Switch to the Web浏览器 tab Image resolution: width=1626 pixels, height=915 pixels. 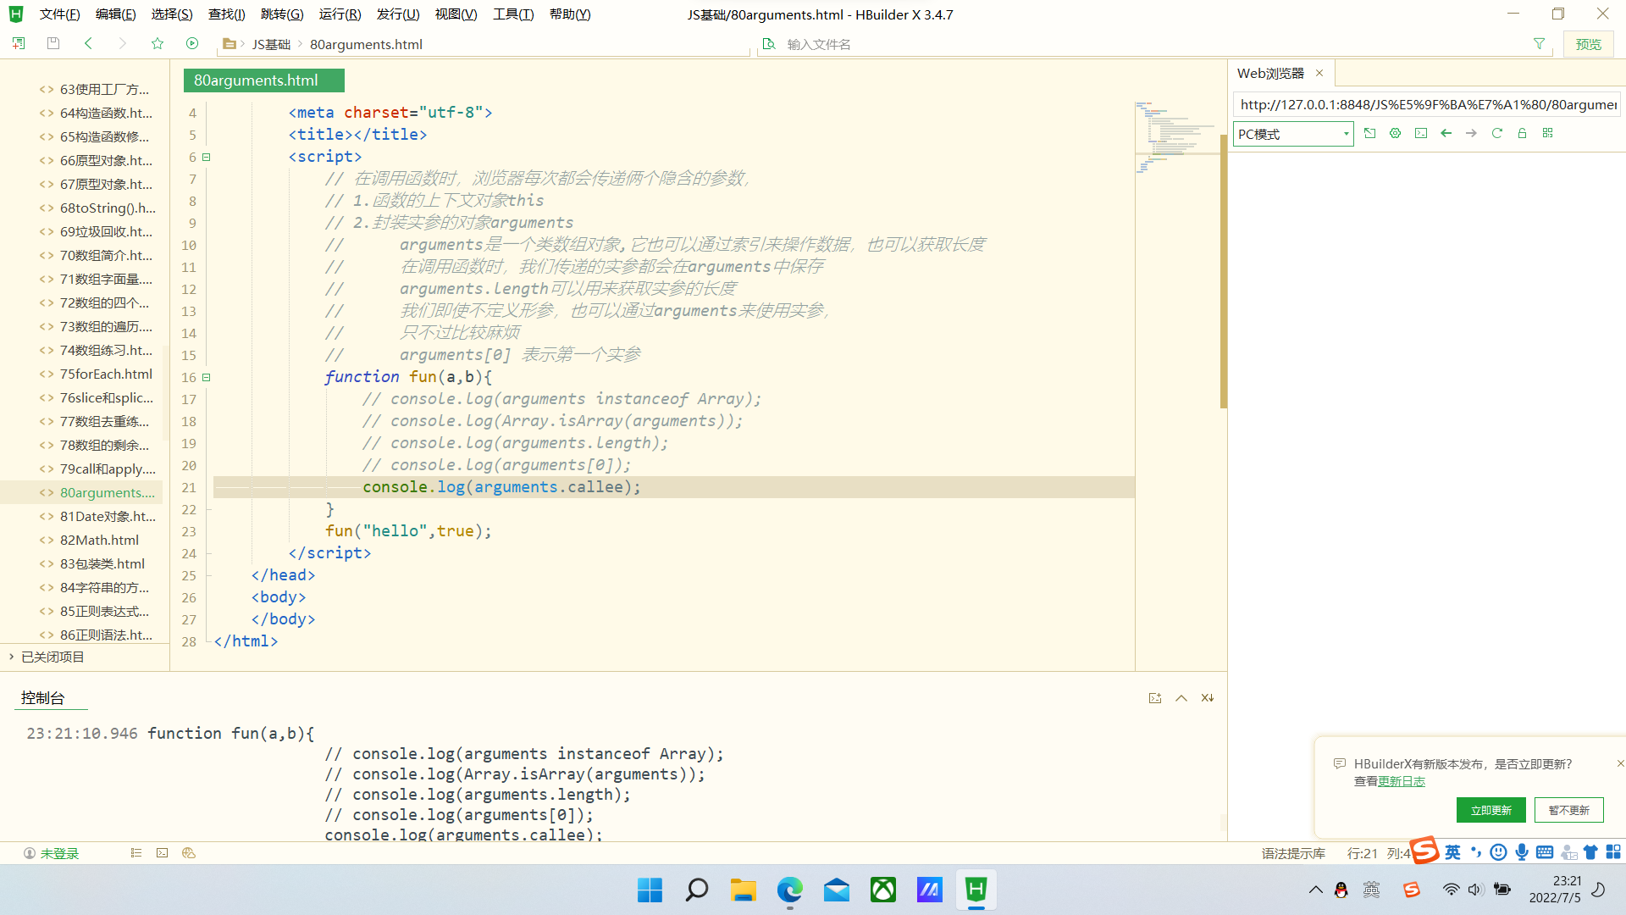[x=1269, y=73]
